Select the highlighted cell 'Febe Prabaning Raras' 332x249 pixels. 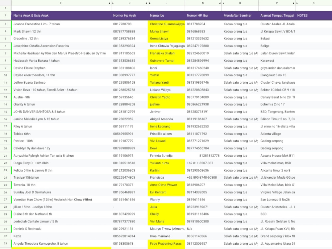pos(166,243)
